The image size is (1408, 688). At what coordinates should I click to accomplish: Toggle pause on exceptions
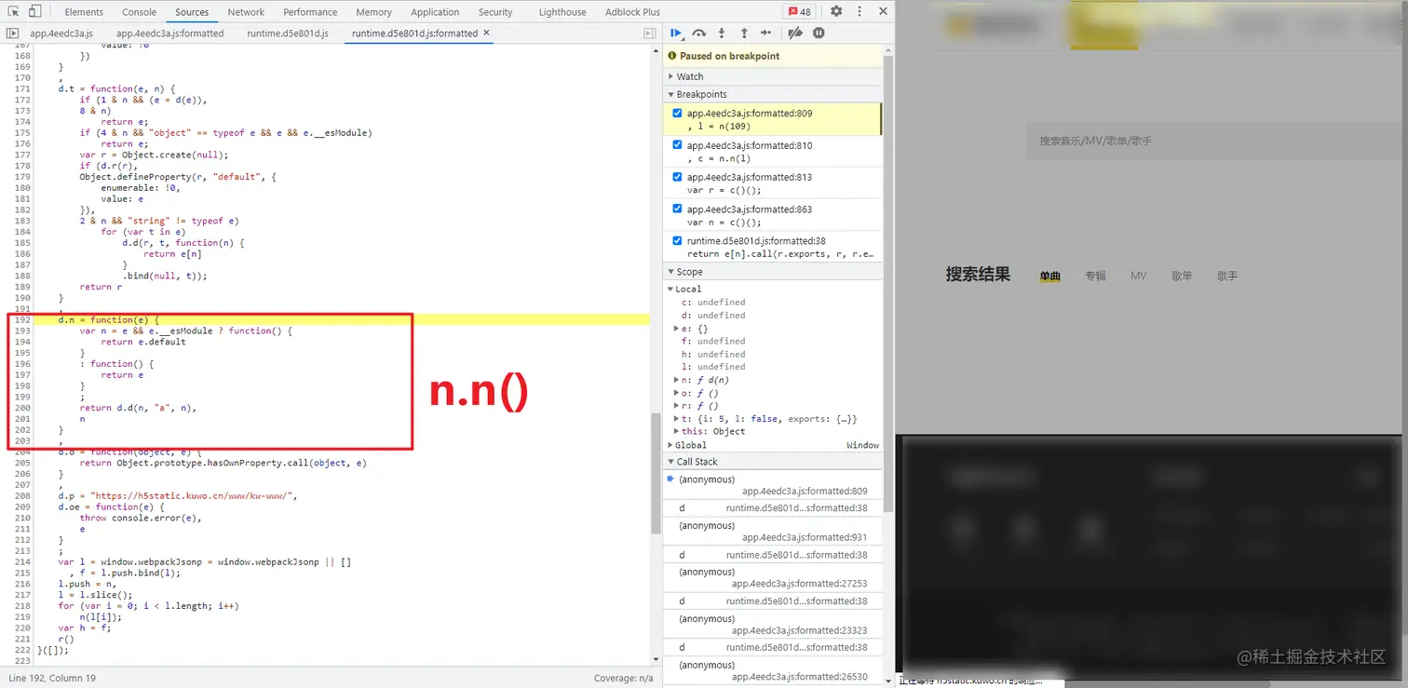pos(819,33)
